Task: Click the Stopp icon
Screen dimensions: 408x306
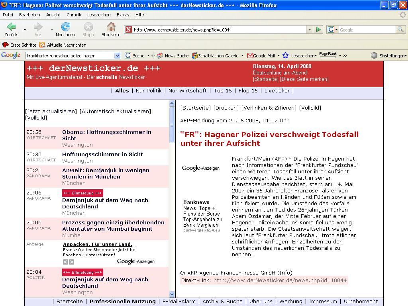Action: click(88, 27)
